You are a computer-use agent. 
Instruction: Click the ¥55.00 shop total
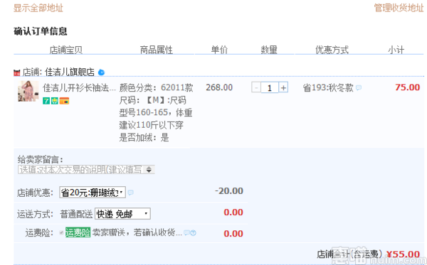click(x=404, y=254)
